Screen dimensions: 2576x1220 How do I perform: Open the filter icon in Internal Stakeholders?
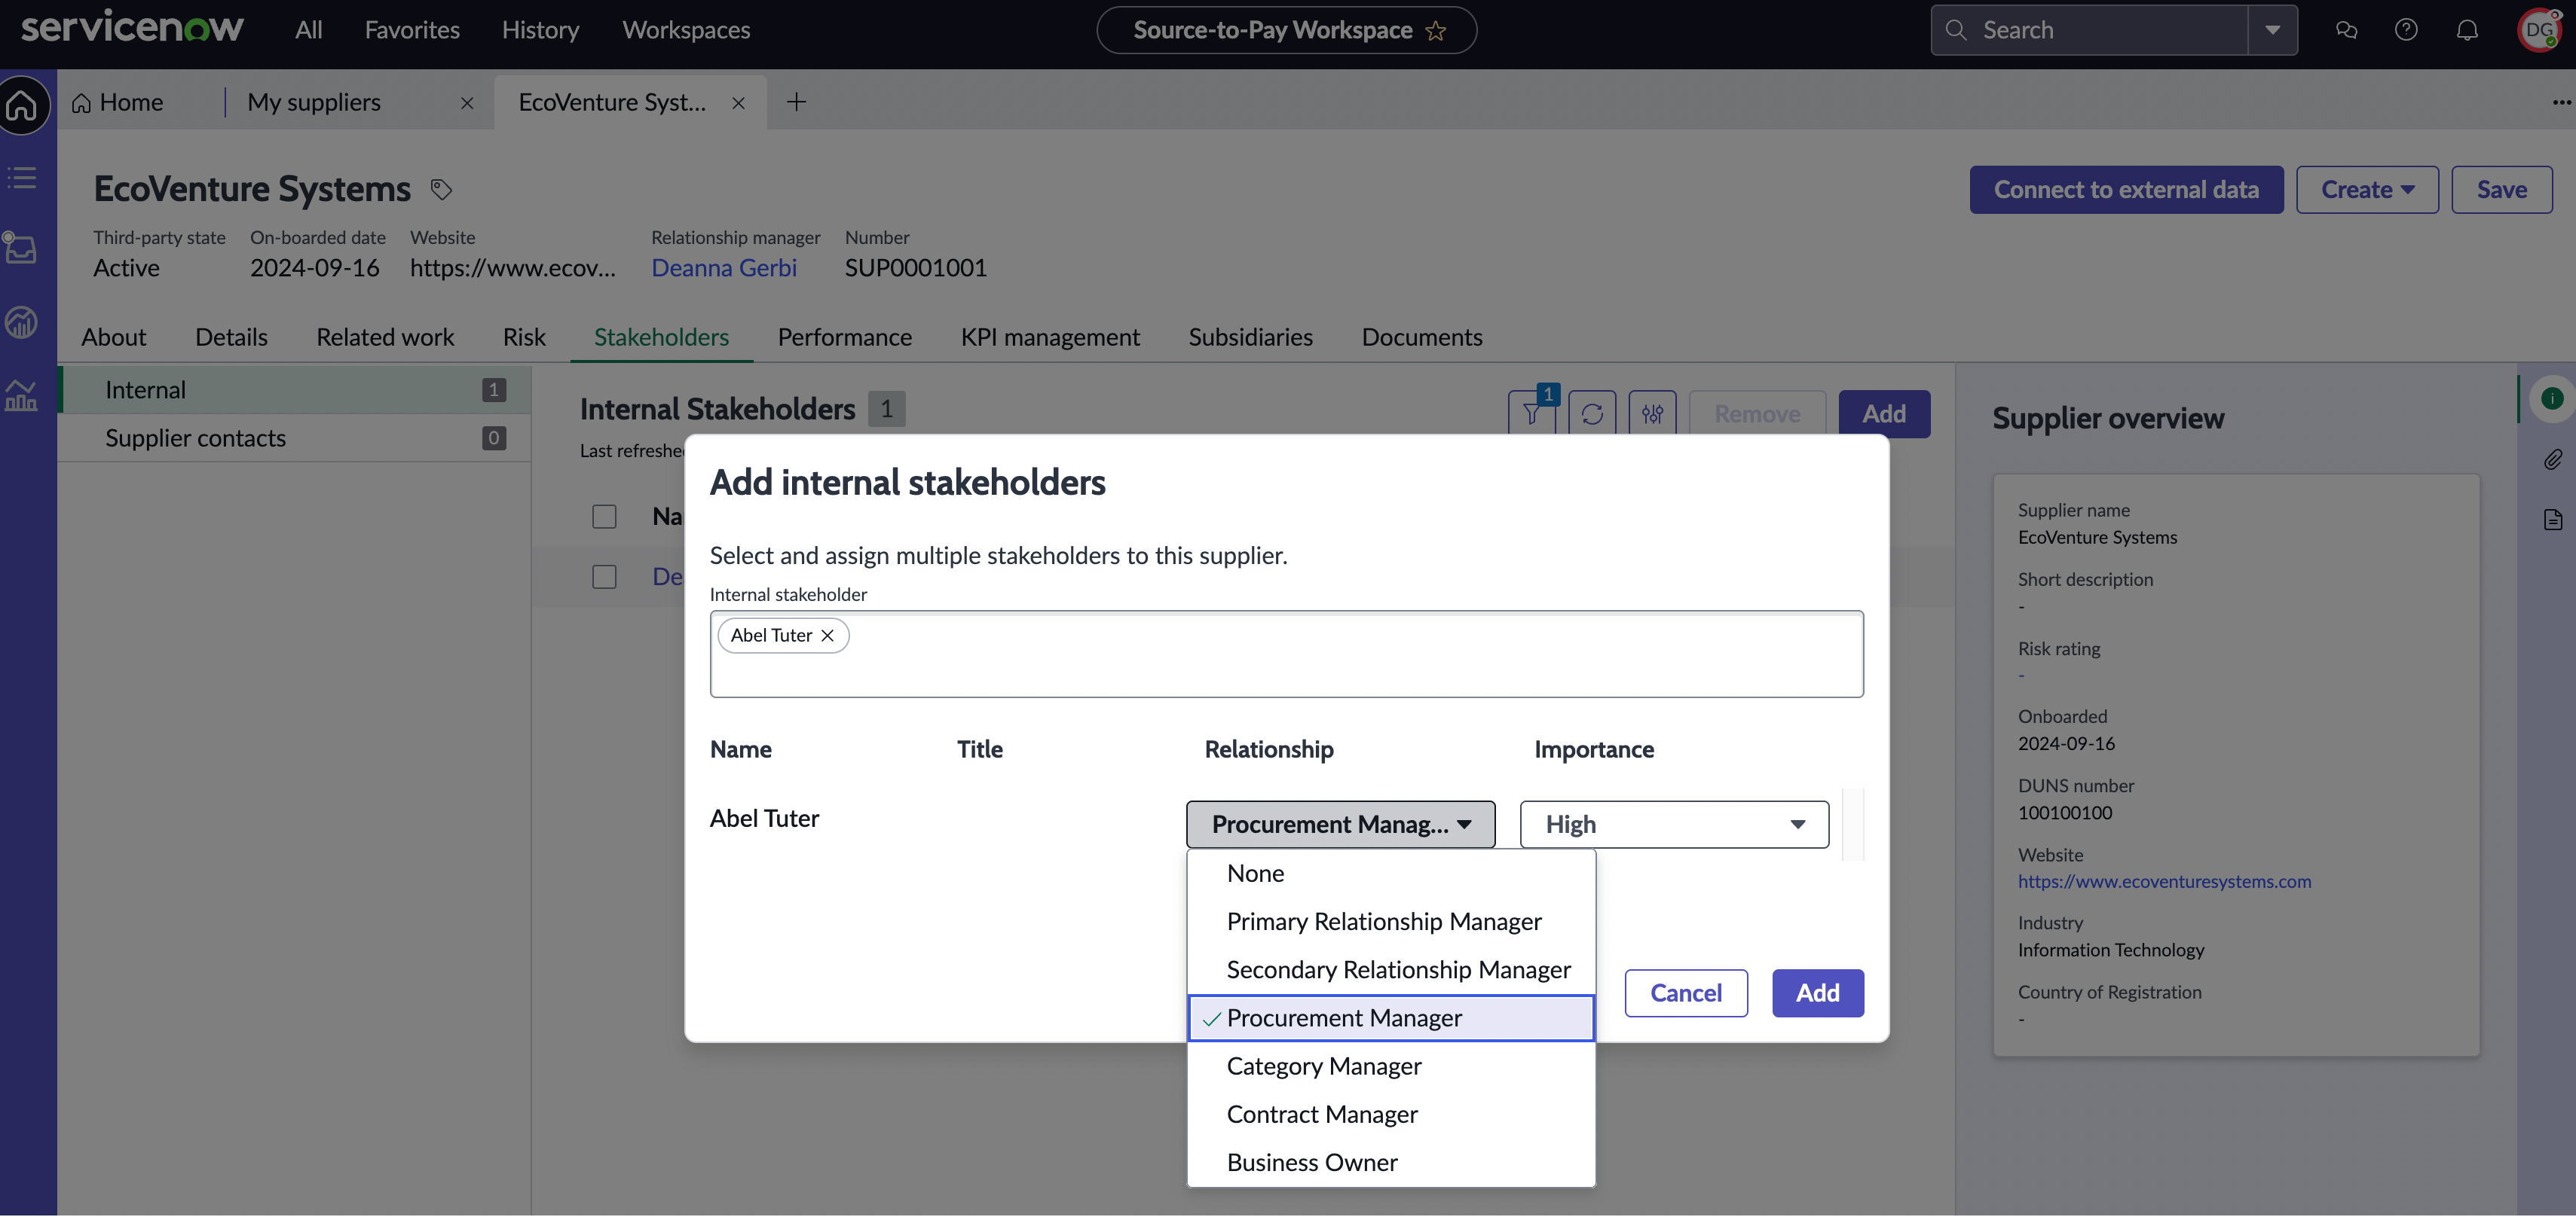(x=1532, y=413)
